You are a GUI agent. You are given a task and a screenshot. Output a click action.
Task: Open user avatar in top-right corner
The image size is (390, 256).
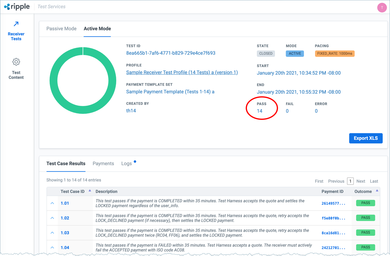click(x=382, y=8)
